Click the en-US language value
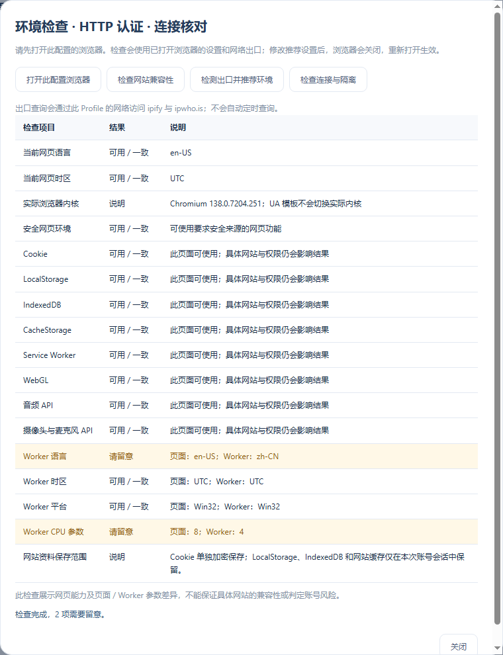 tap(181, 153)
